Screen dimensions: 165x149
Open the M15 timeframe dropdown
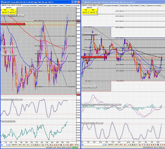117,145
